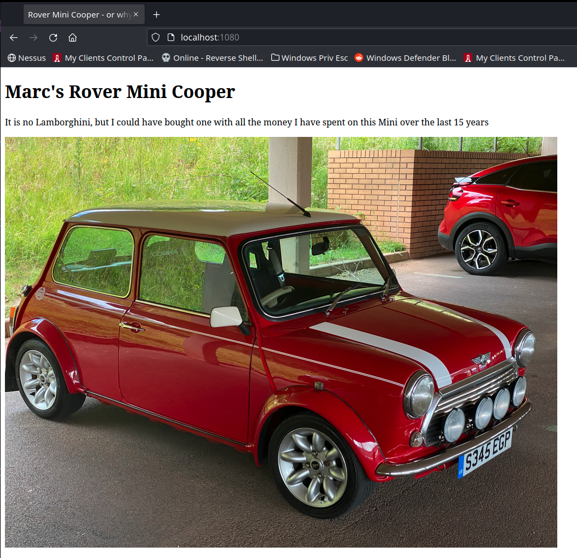The image size is (577, 558).
Task: Open the Windows Defender Bl... Reddit bookmark
Action: 405,57
